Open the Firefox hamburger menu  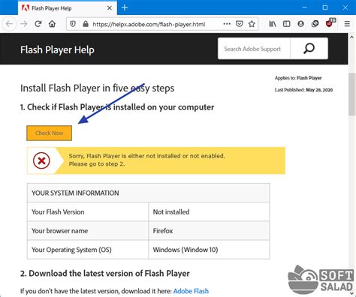pos(347,24)
